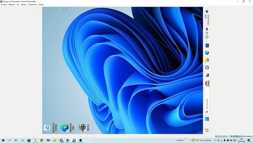253x143 pixels.
Task: Open the black terminal icon in guest taskbar
Action: pos(207,75)
